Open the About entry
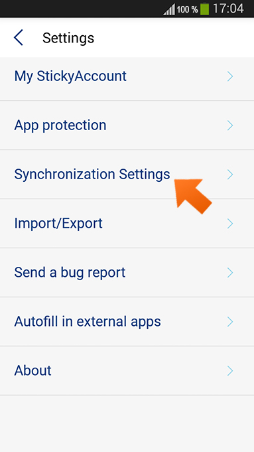This screenshot has height=452, width=254. click(x=127, y=371)
